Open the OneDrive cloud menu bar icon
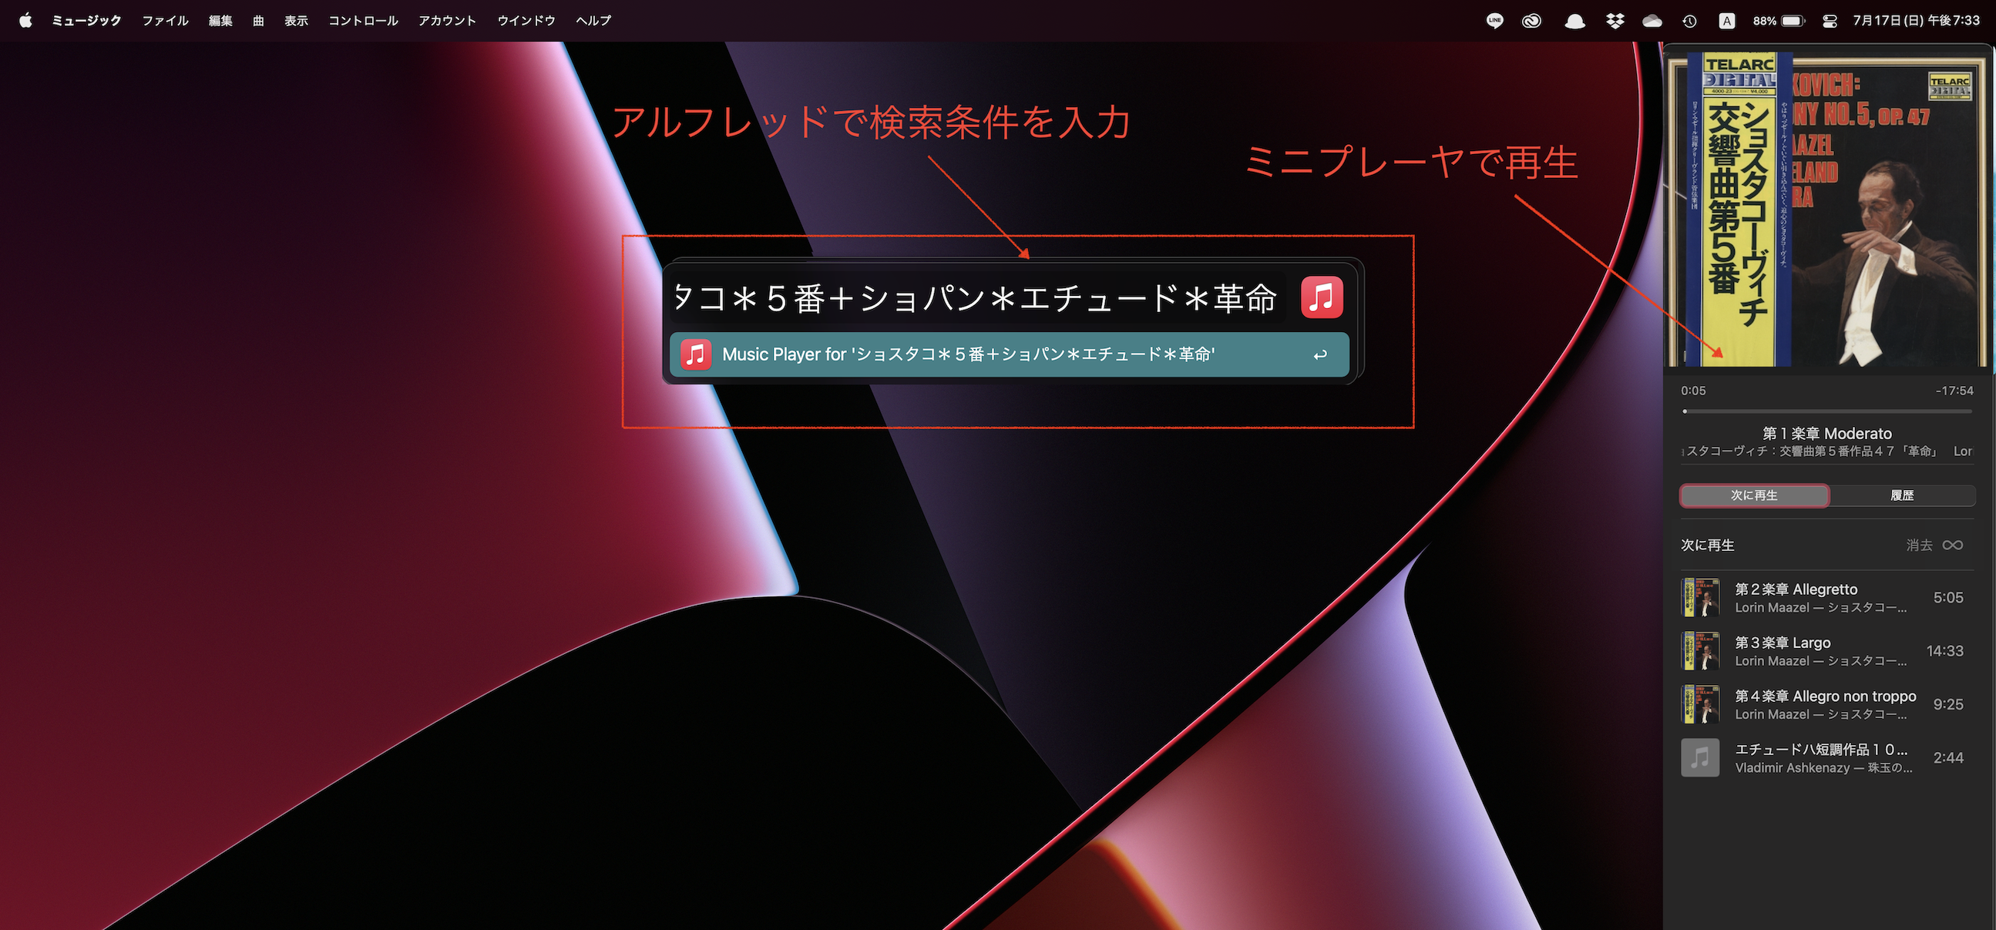 click(1652, 21)
